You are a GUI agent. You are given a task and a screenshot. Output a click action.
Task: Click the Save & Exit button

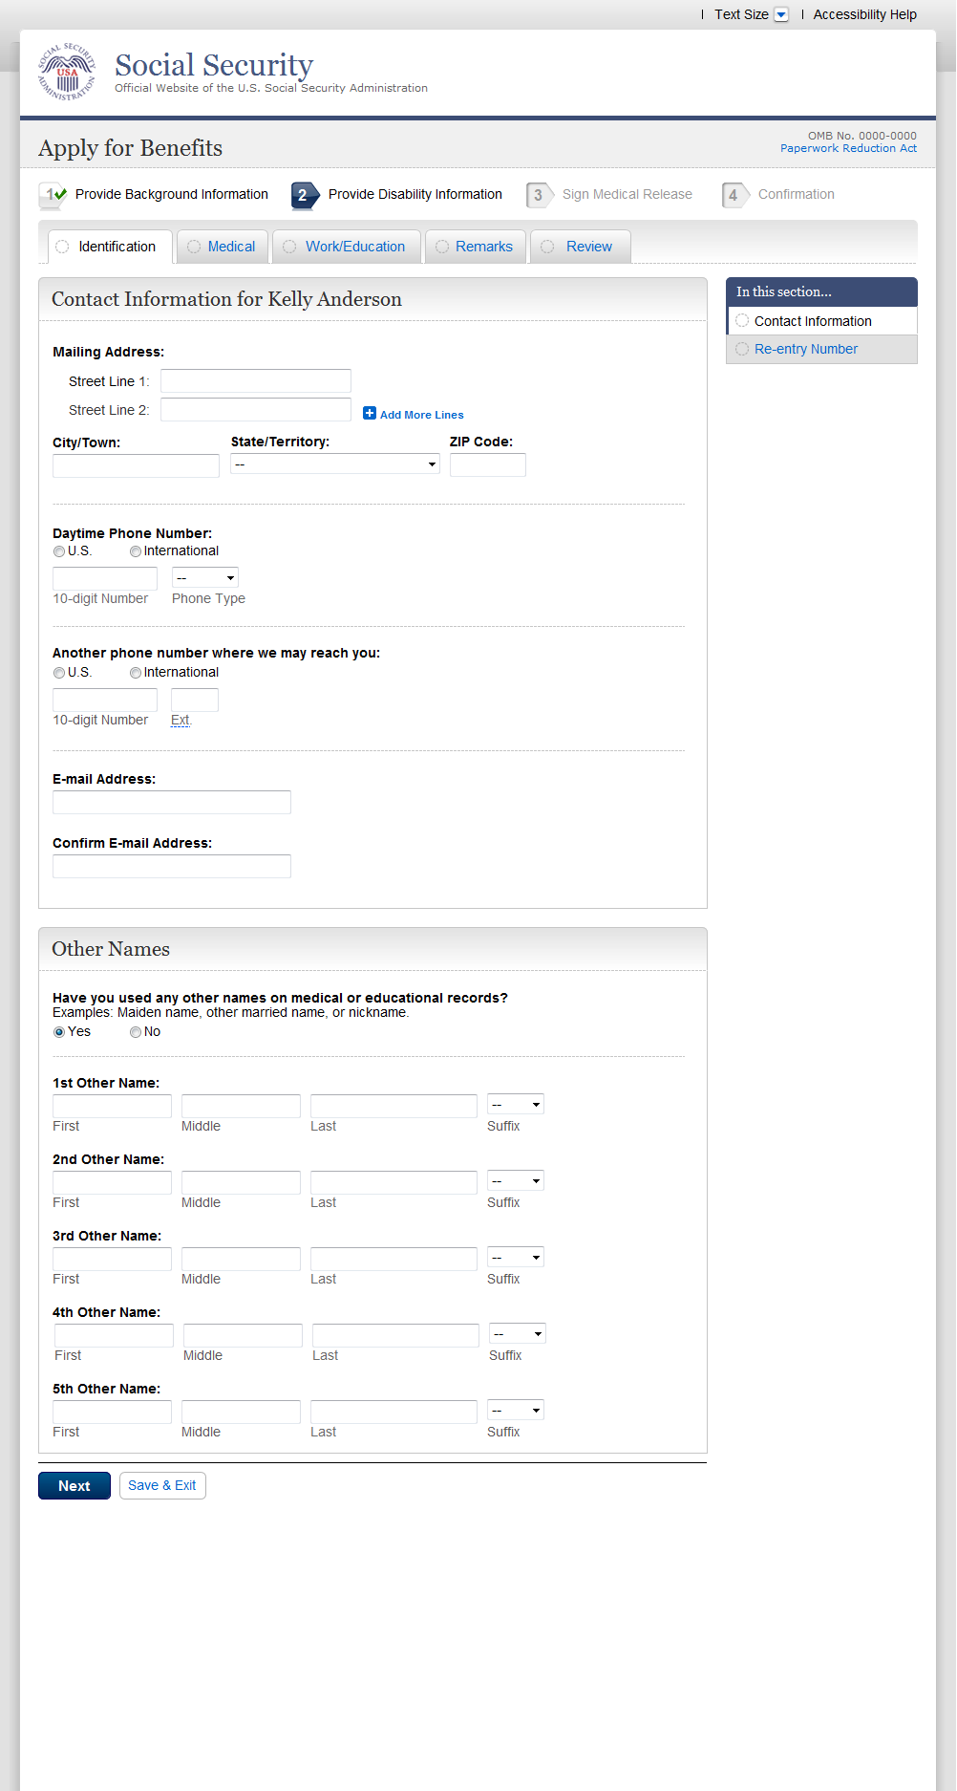coord(162,1485)
